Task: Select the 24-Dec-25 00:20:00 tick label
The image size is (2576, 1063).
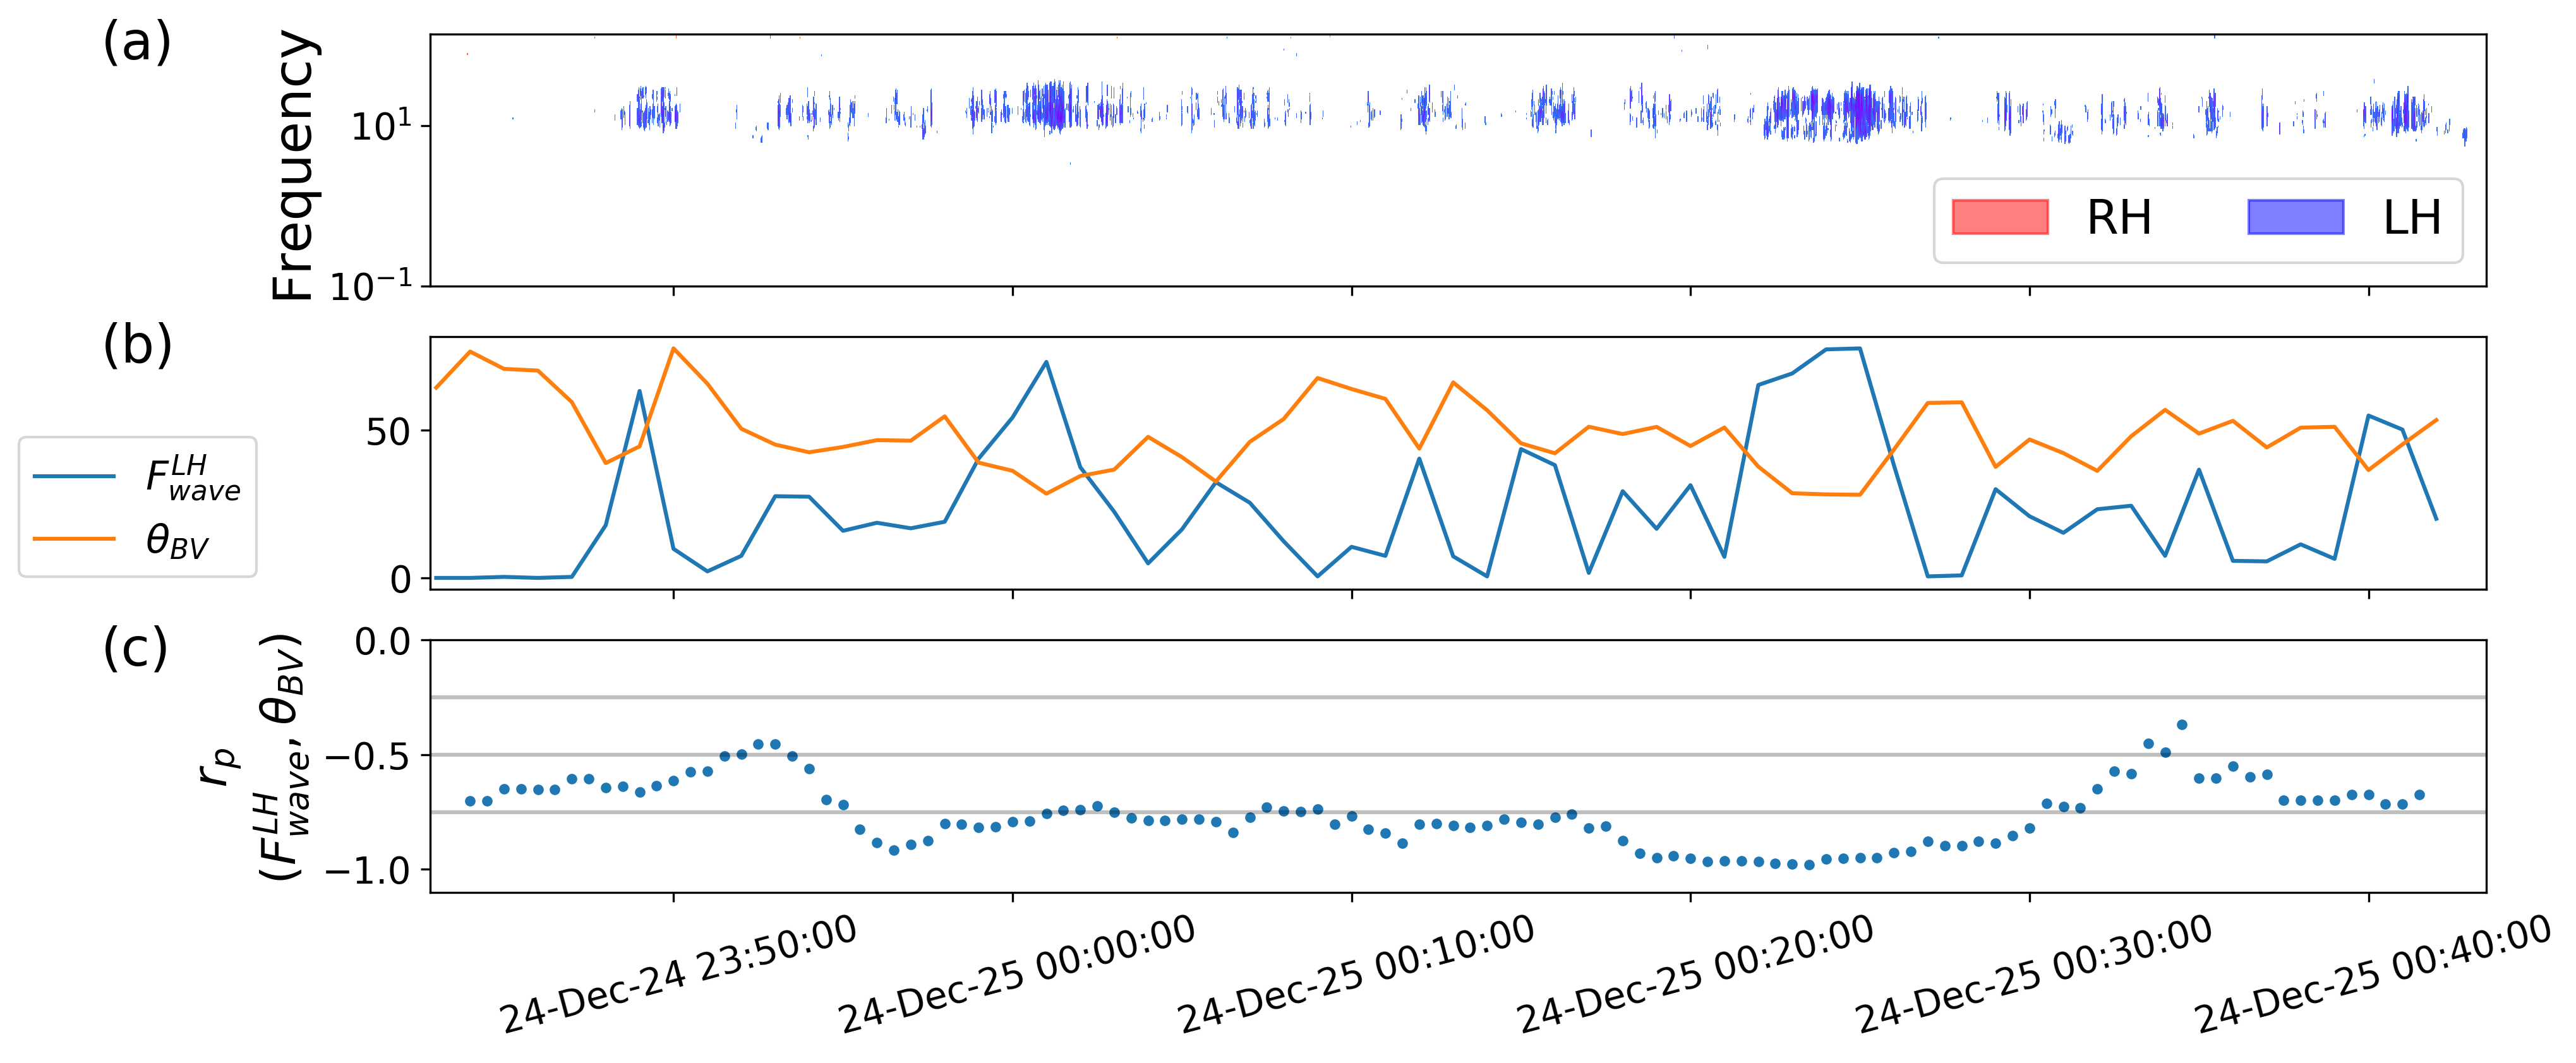Action: click(1695, 974)
